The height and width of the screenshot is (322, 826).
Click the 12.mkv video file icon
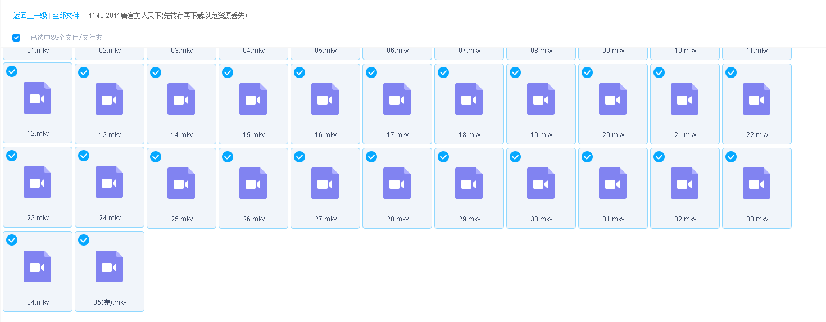pos(37,98)
